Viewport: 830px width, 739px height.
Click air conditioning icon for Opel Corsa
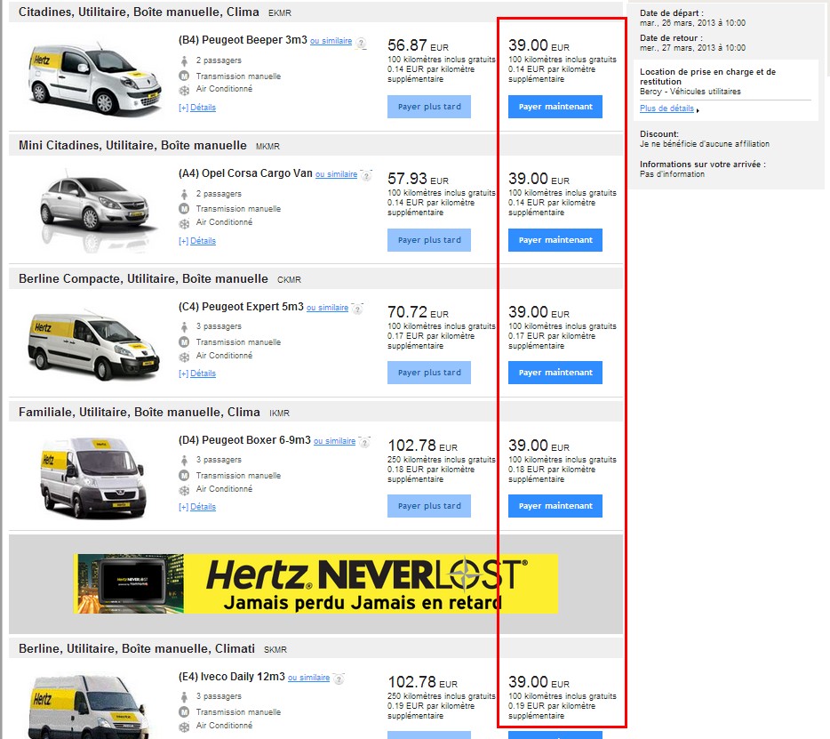point(184,223)
